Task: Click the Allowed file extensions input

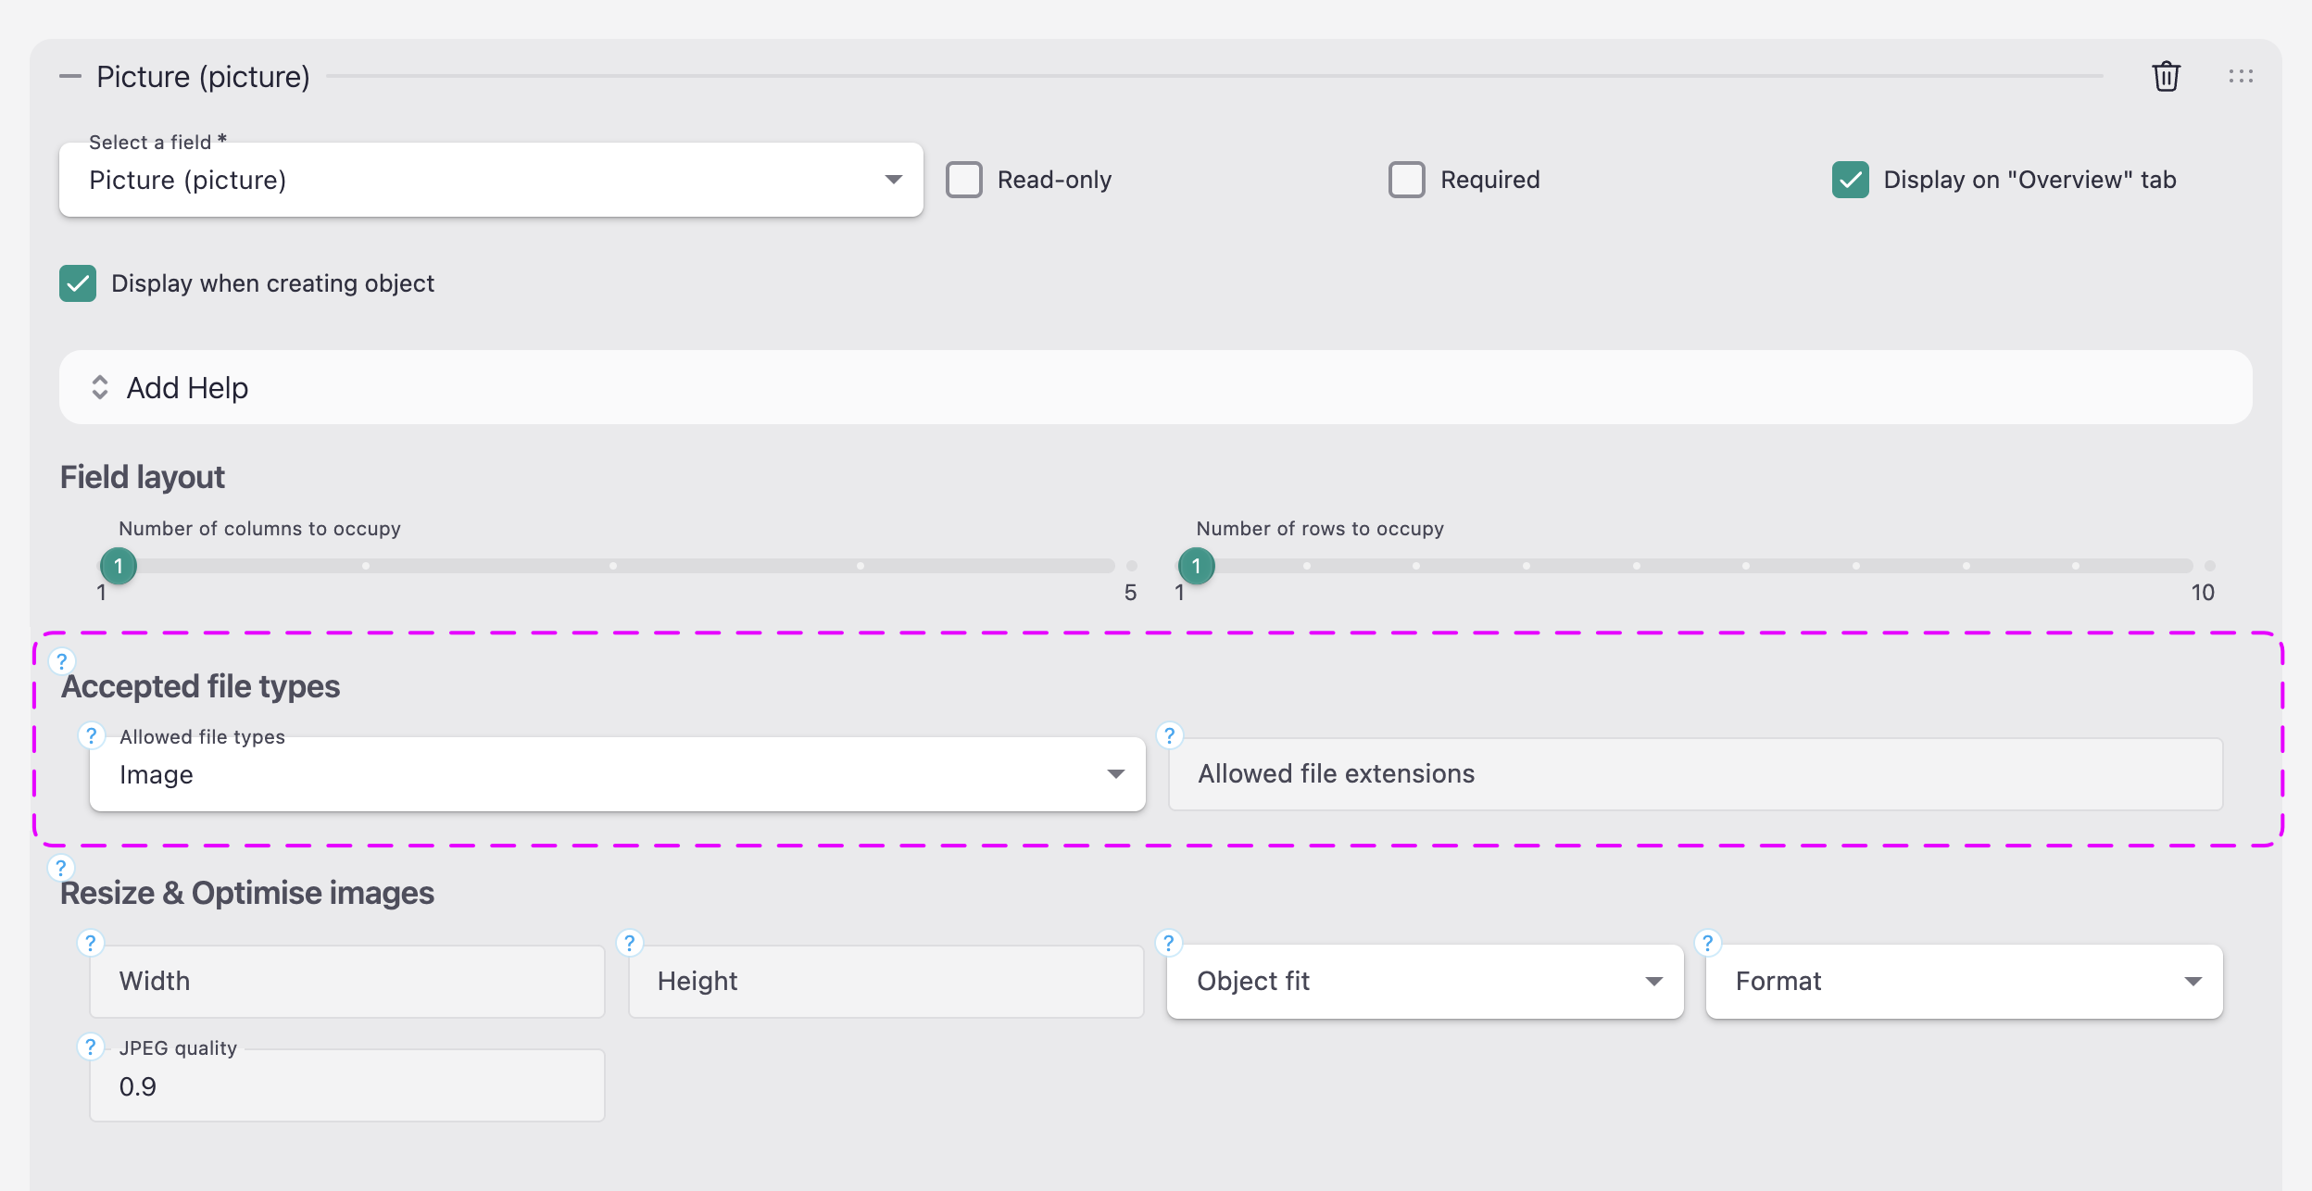Action: click(1696, 774)
